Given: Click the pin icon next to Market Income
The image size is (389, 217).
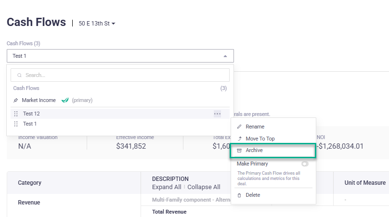Looking at the screenshot, I should (x=16, y=100).
